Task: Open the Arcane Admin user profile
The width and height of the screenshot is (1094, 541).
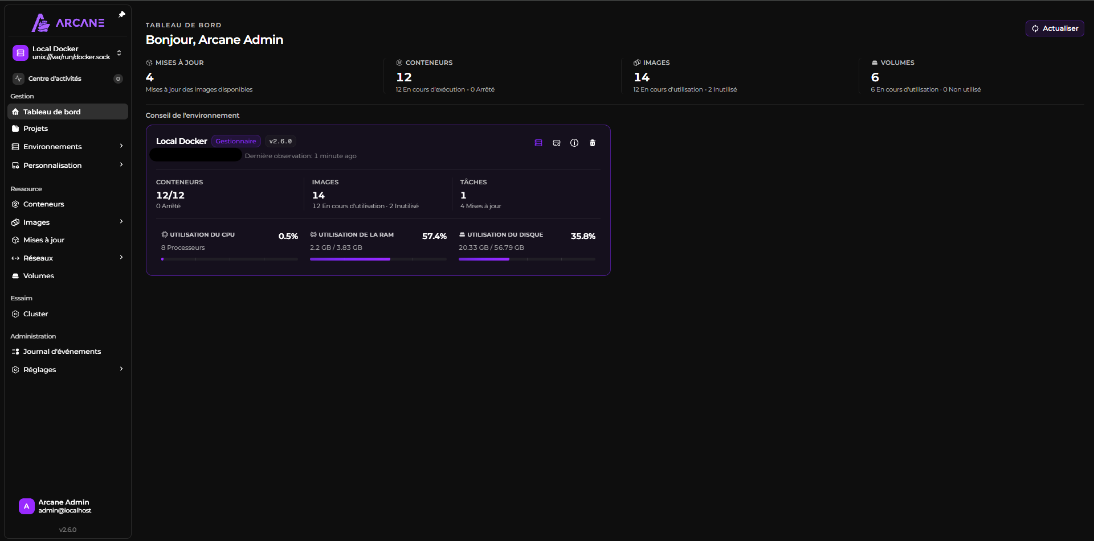Action: pos(67,506)
